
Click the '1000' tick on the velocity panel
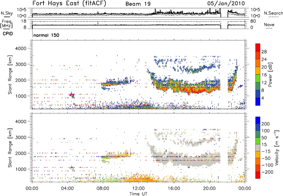click(x=21, y=169)
